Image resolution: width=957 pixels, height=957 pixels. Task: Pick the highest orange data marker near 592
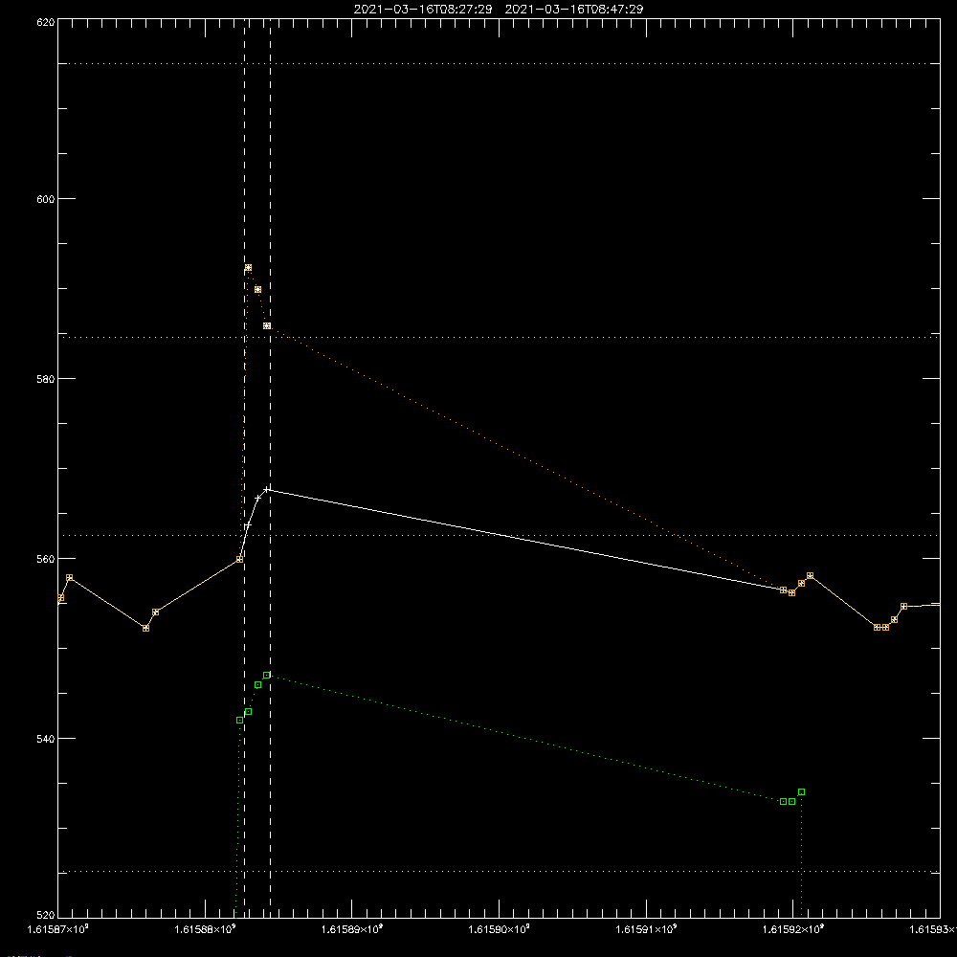pos(249,268)
